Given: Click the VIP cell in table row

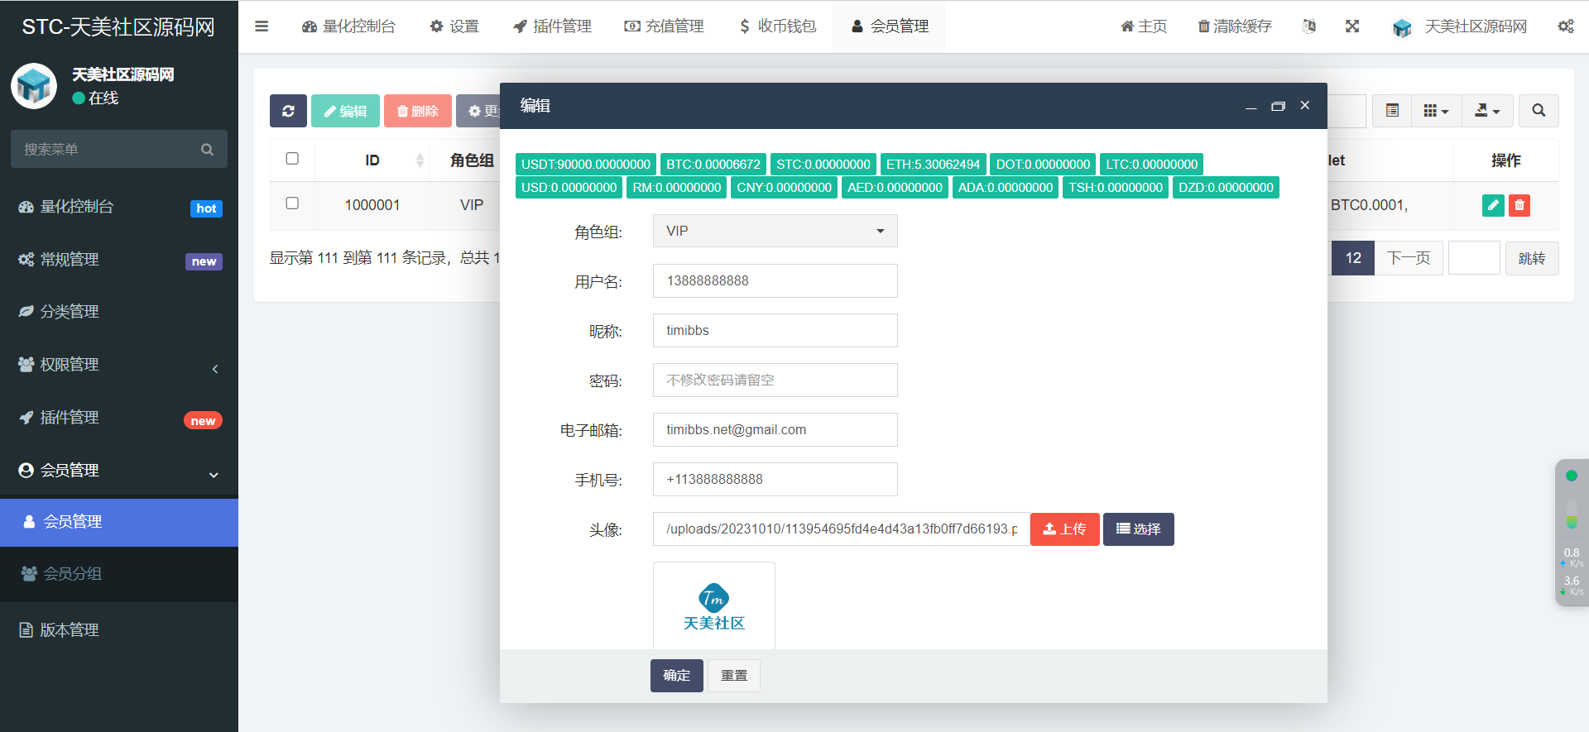Looking at the screenshot, I should 472,205.
